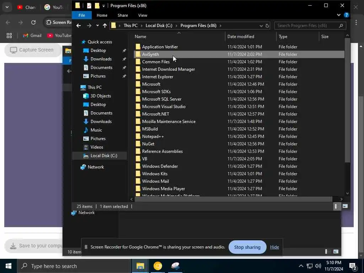
Task: Open Chrome apps grid icon
Action: (9, 36)
